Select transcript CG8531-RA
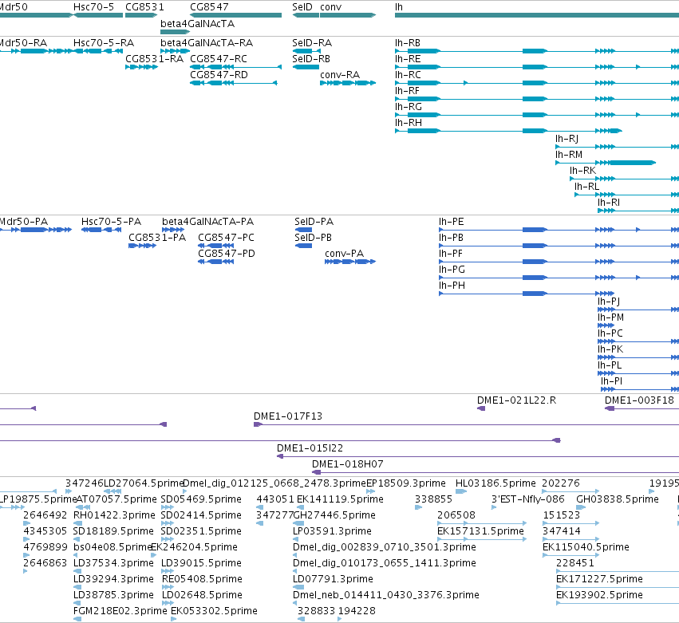The image size is (679, 623). [155, 59]
